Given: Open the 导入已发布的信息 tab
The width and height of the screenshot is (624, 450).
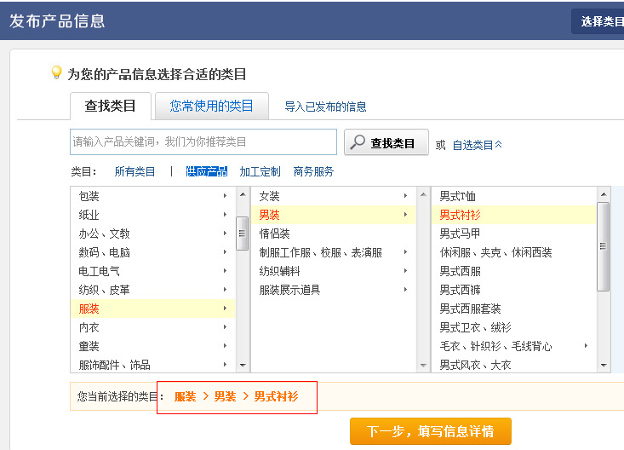Looking at the screenshot, I should [325, 107].
